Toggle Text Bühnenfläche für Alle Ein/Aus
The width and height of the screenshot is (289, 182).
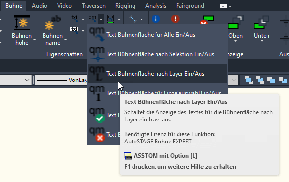pos(157,35)
